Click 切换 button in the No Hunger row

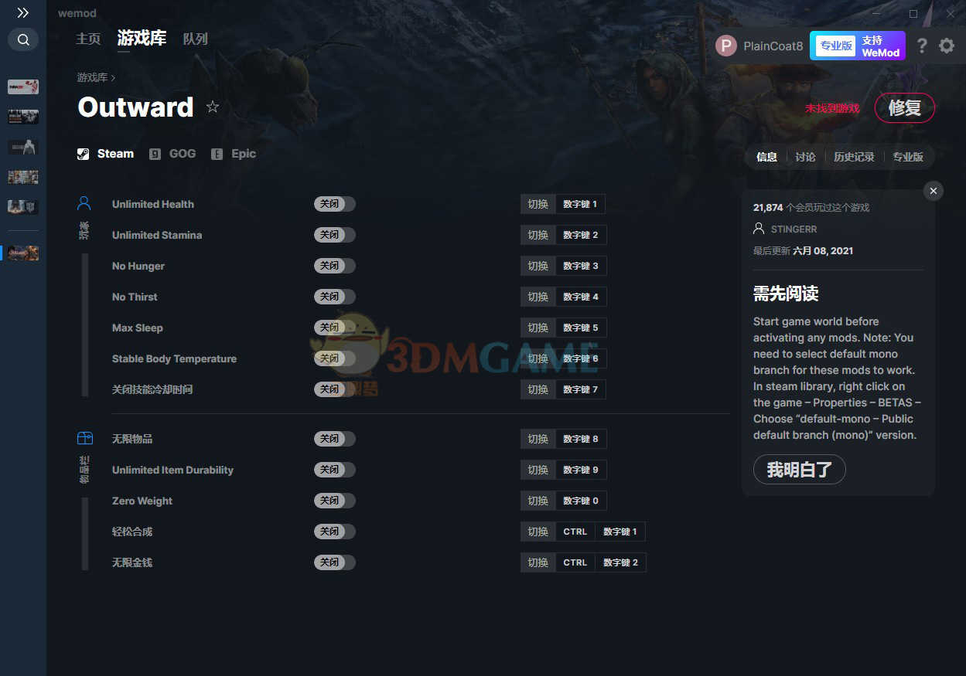pyautogui.click(x=538, y=266)
